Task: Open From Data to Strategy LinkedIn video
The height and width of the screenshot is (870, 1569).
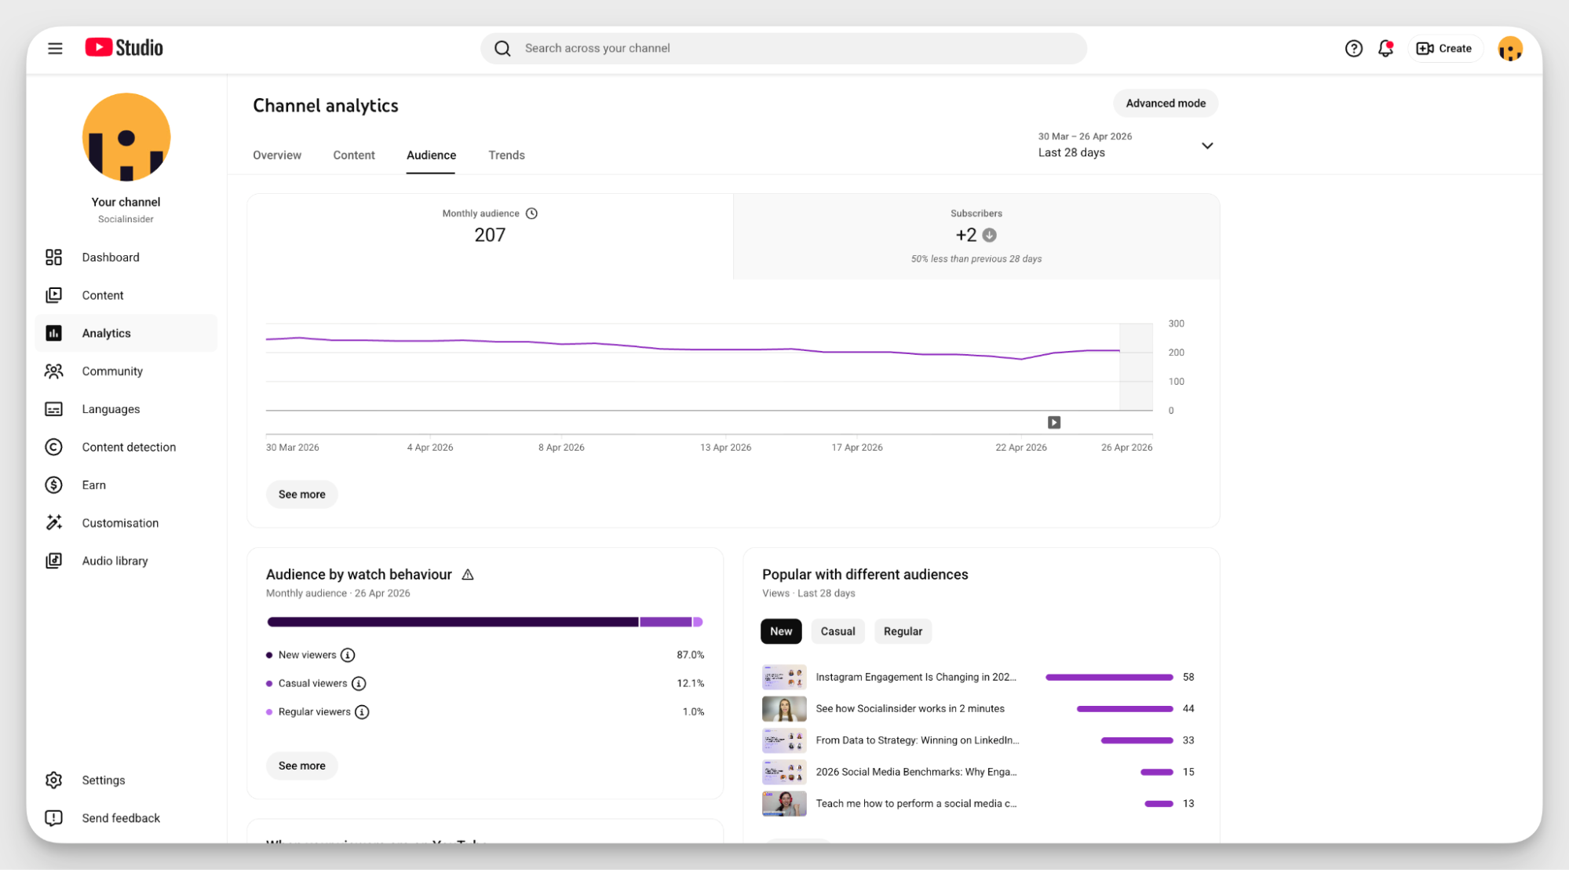Action: point(917,740)
